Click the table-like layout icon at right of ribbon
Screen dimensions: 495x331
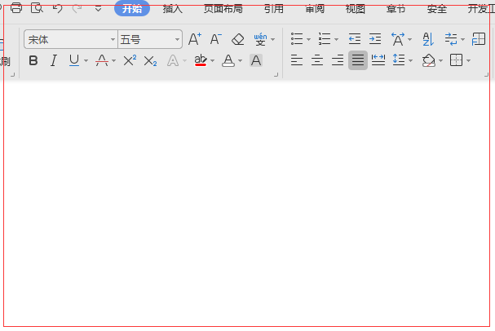pos(478,39)
